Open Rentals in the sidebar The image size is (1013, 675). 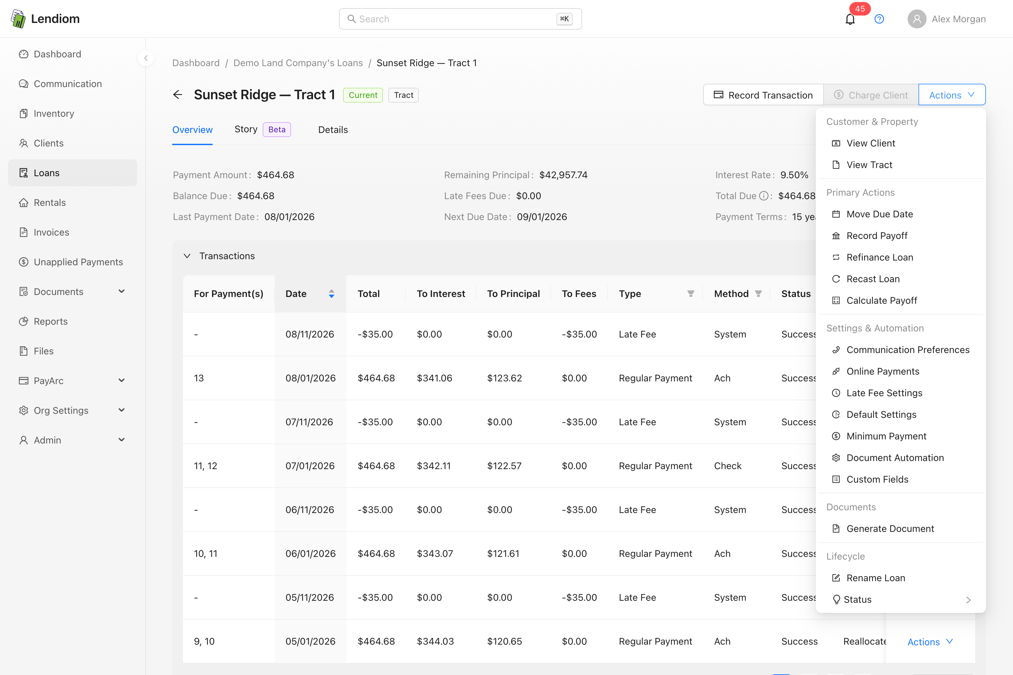(72, 203)
